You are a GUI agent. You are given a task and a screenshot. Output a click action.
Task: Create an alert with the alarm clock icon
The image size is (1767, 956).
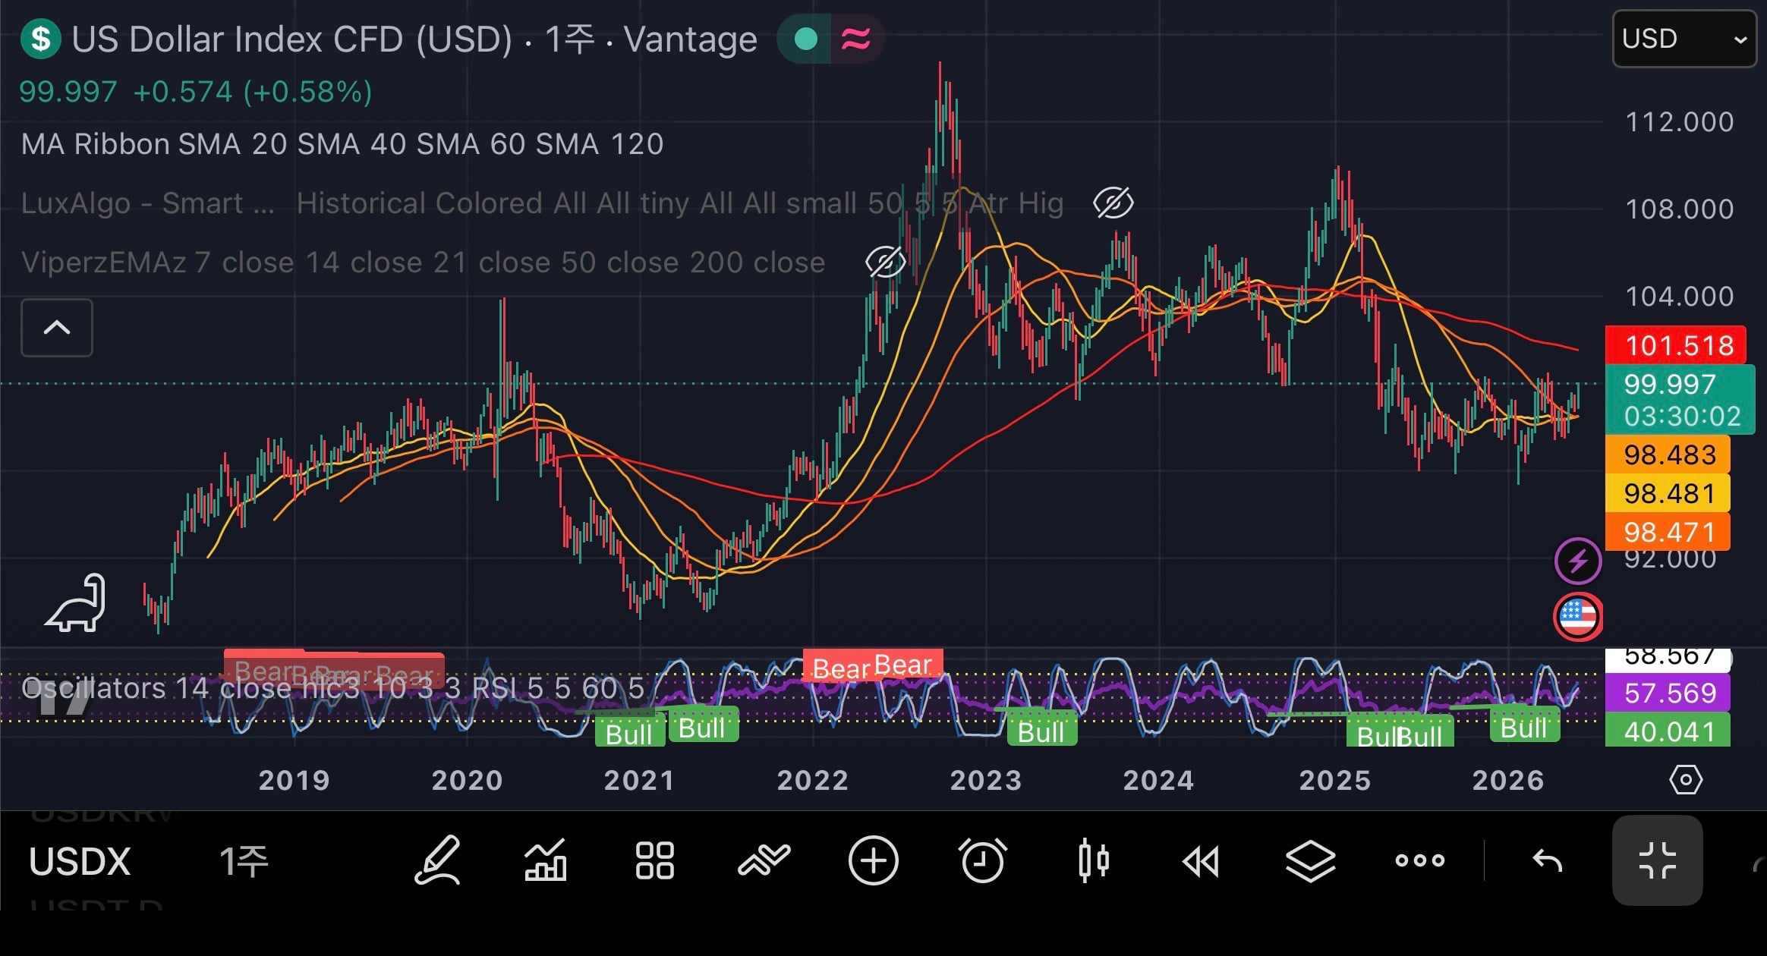click(983, 860)
